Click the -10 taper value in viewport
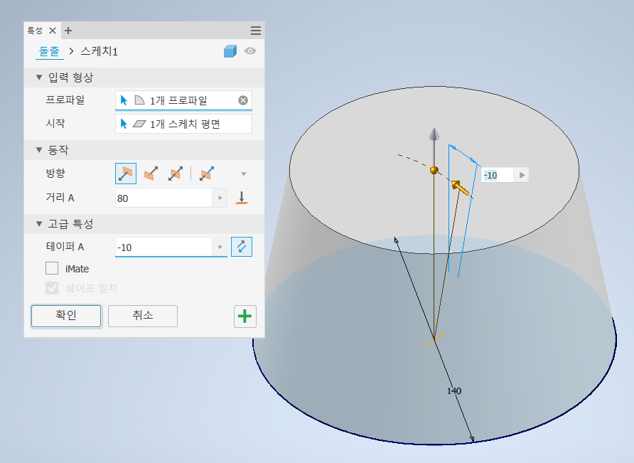Image resolution: width=634 pixels, height=463 pixels. (498, 175)
